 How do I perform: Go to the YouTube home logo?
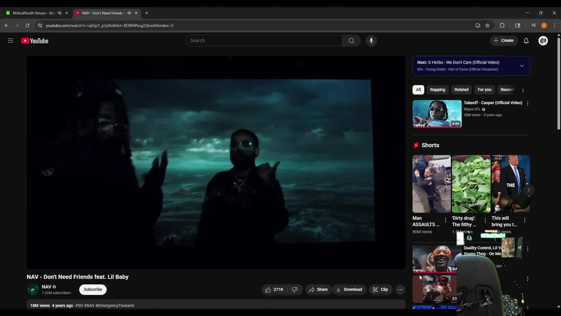click(35, 41)
